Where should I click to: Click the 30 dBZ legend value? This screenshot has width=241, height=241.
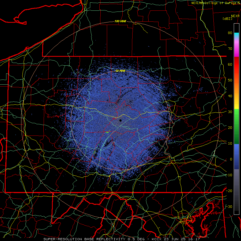[230, 112]
